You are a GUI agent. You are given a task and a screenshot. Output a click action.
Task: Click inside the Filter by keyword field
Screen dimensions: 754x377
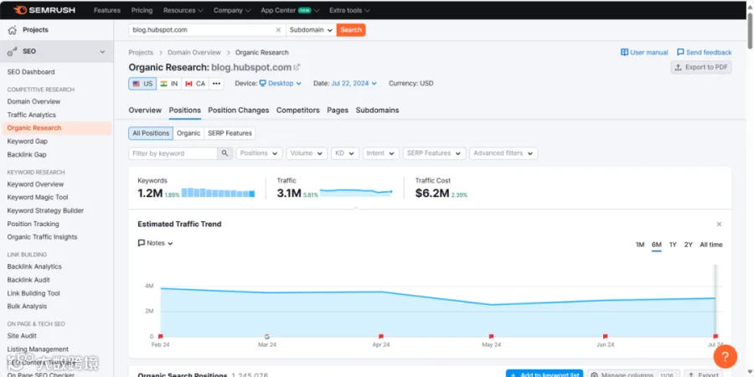173,153
